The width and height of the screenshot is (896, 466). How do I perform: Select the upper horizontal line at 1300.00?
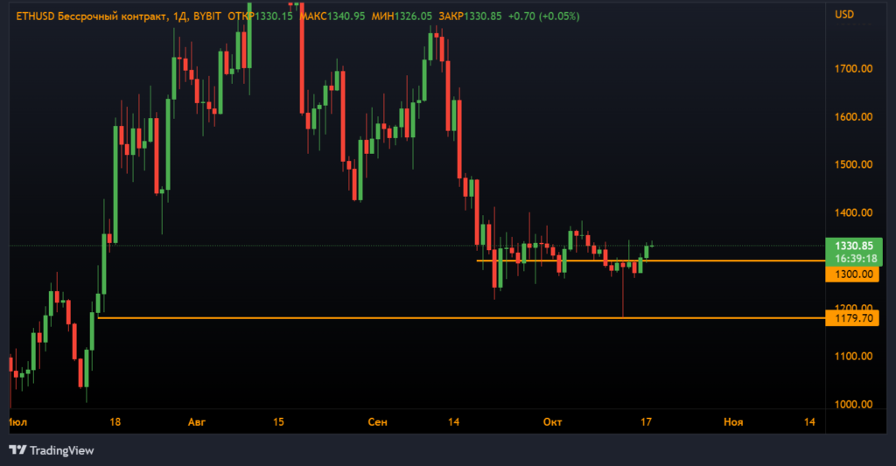pyautogui.click(x=651, y=261)
